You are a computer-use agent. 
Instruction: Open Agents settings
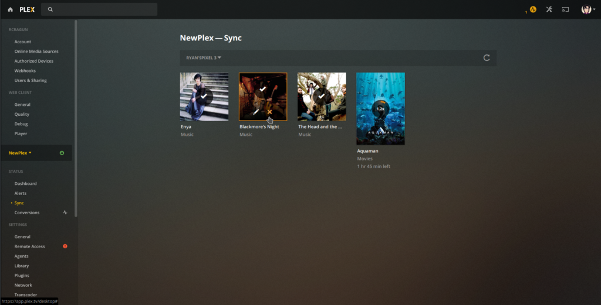click(22, 256)
